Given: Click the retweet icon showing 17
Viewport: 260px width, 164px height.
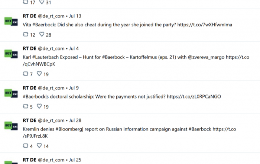Looking at the screenshot, I should (26, 2).
